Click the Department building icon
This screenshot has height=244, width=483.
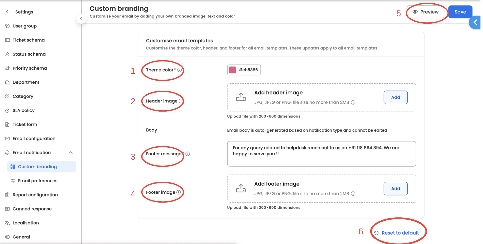point(7,82)
